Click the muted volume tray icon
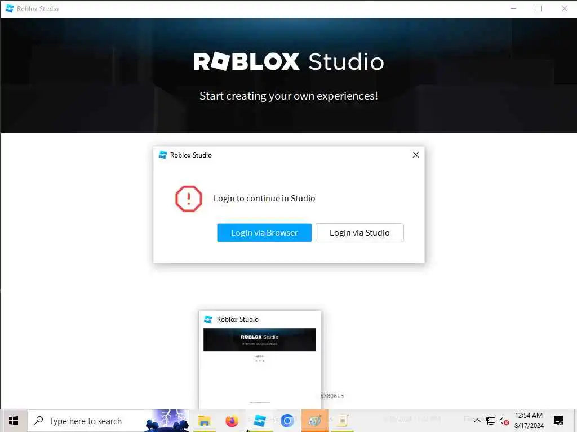Viewport: 577px width, 432px height. point(504,421)
